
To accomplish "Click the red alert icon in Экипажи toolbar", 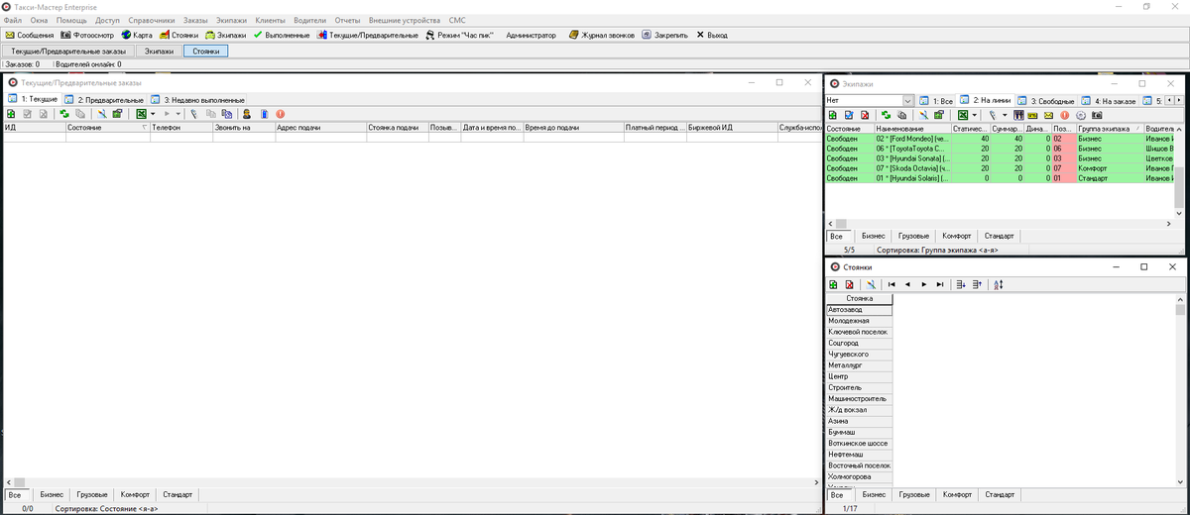I will coord(1065,115).
